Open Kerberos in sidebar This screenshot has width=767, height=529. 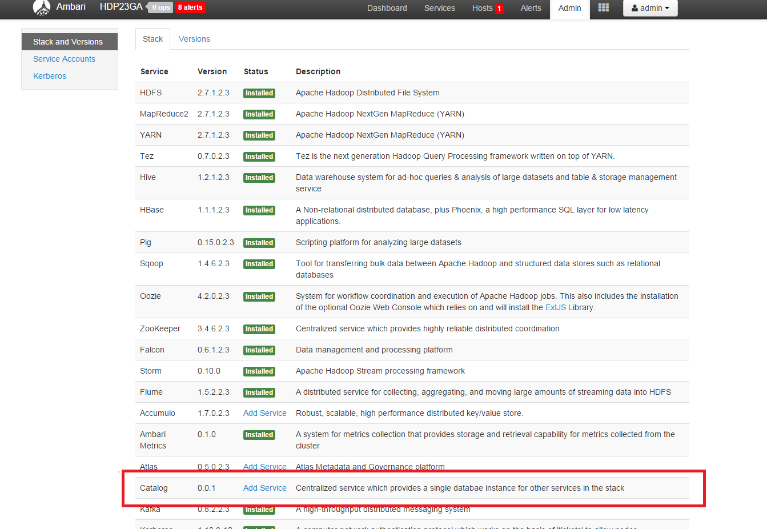[50, 76]
